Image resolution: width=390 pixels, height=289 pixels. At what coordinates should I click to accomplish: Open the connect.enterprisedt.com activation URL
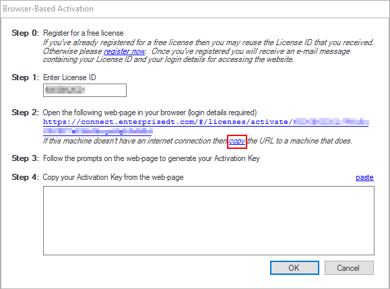click(x=206, y=127)
